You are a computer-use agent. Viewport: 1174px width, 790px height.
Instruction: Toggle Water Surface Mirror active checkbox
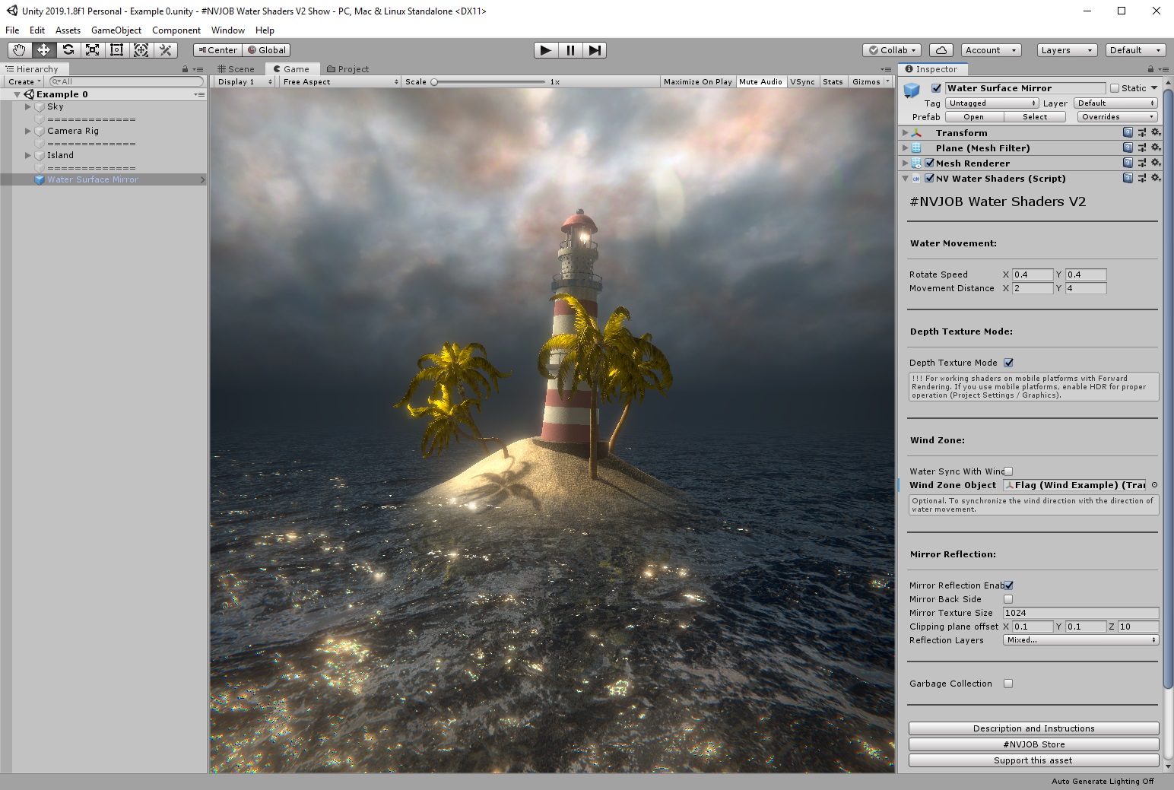(936, 88)
